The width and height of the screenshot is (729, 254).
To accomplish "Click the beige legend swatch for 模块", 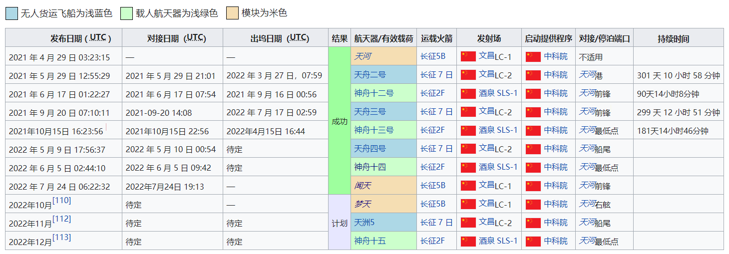I will click(x=233, y=13).
